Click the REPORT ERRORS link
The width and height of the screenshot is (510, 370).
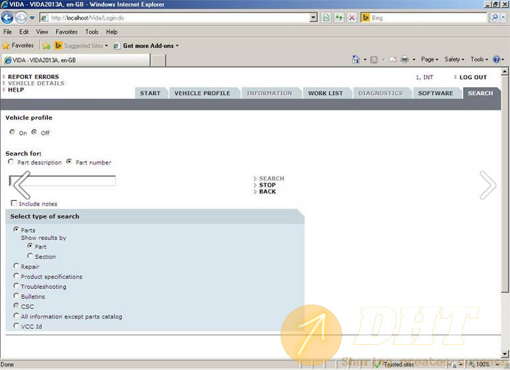click(34, 77)
